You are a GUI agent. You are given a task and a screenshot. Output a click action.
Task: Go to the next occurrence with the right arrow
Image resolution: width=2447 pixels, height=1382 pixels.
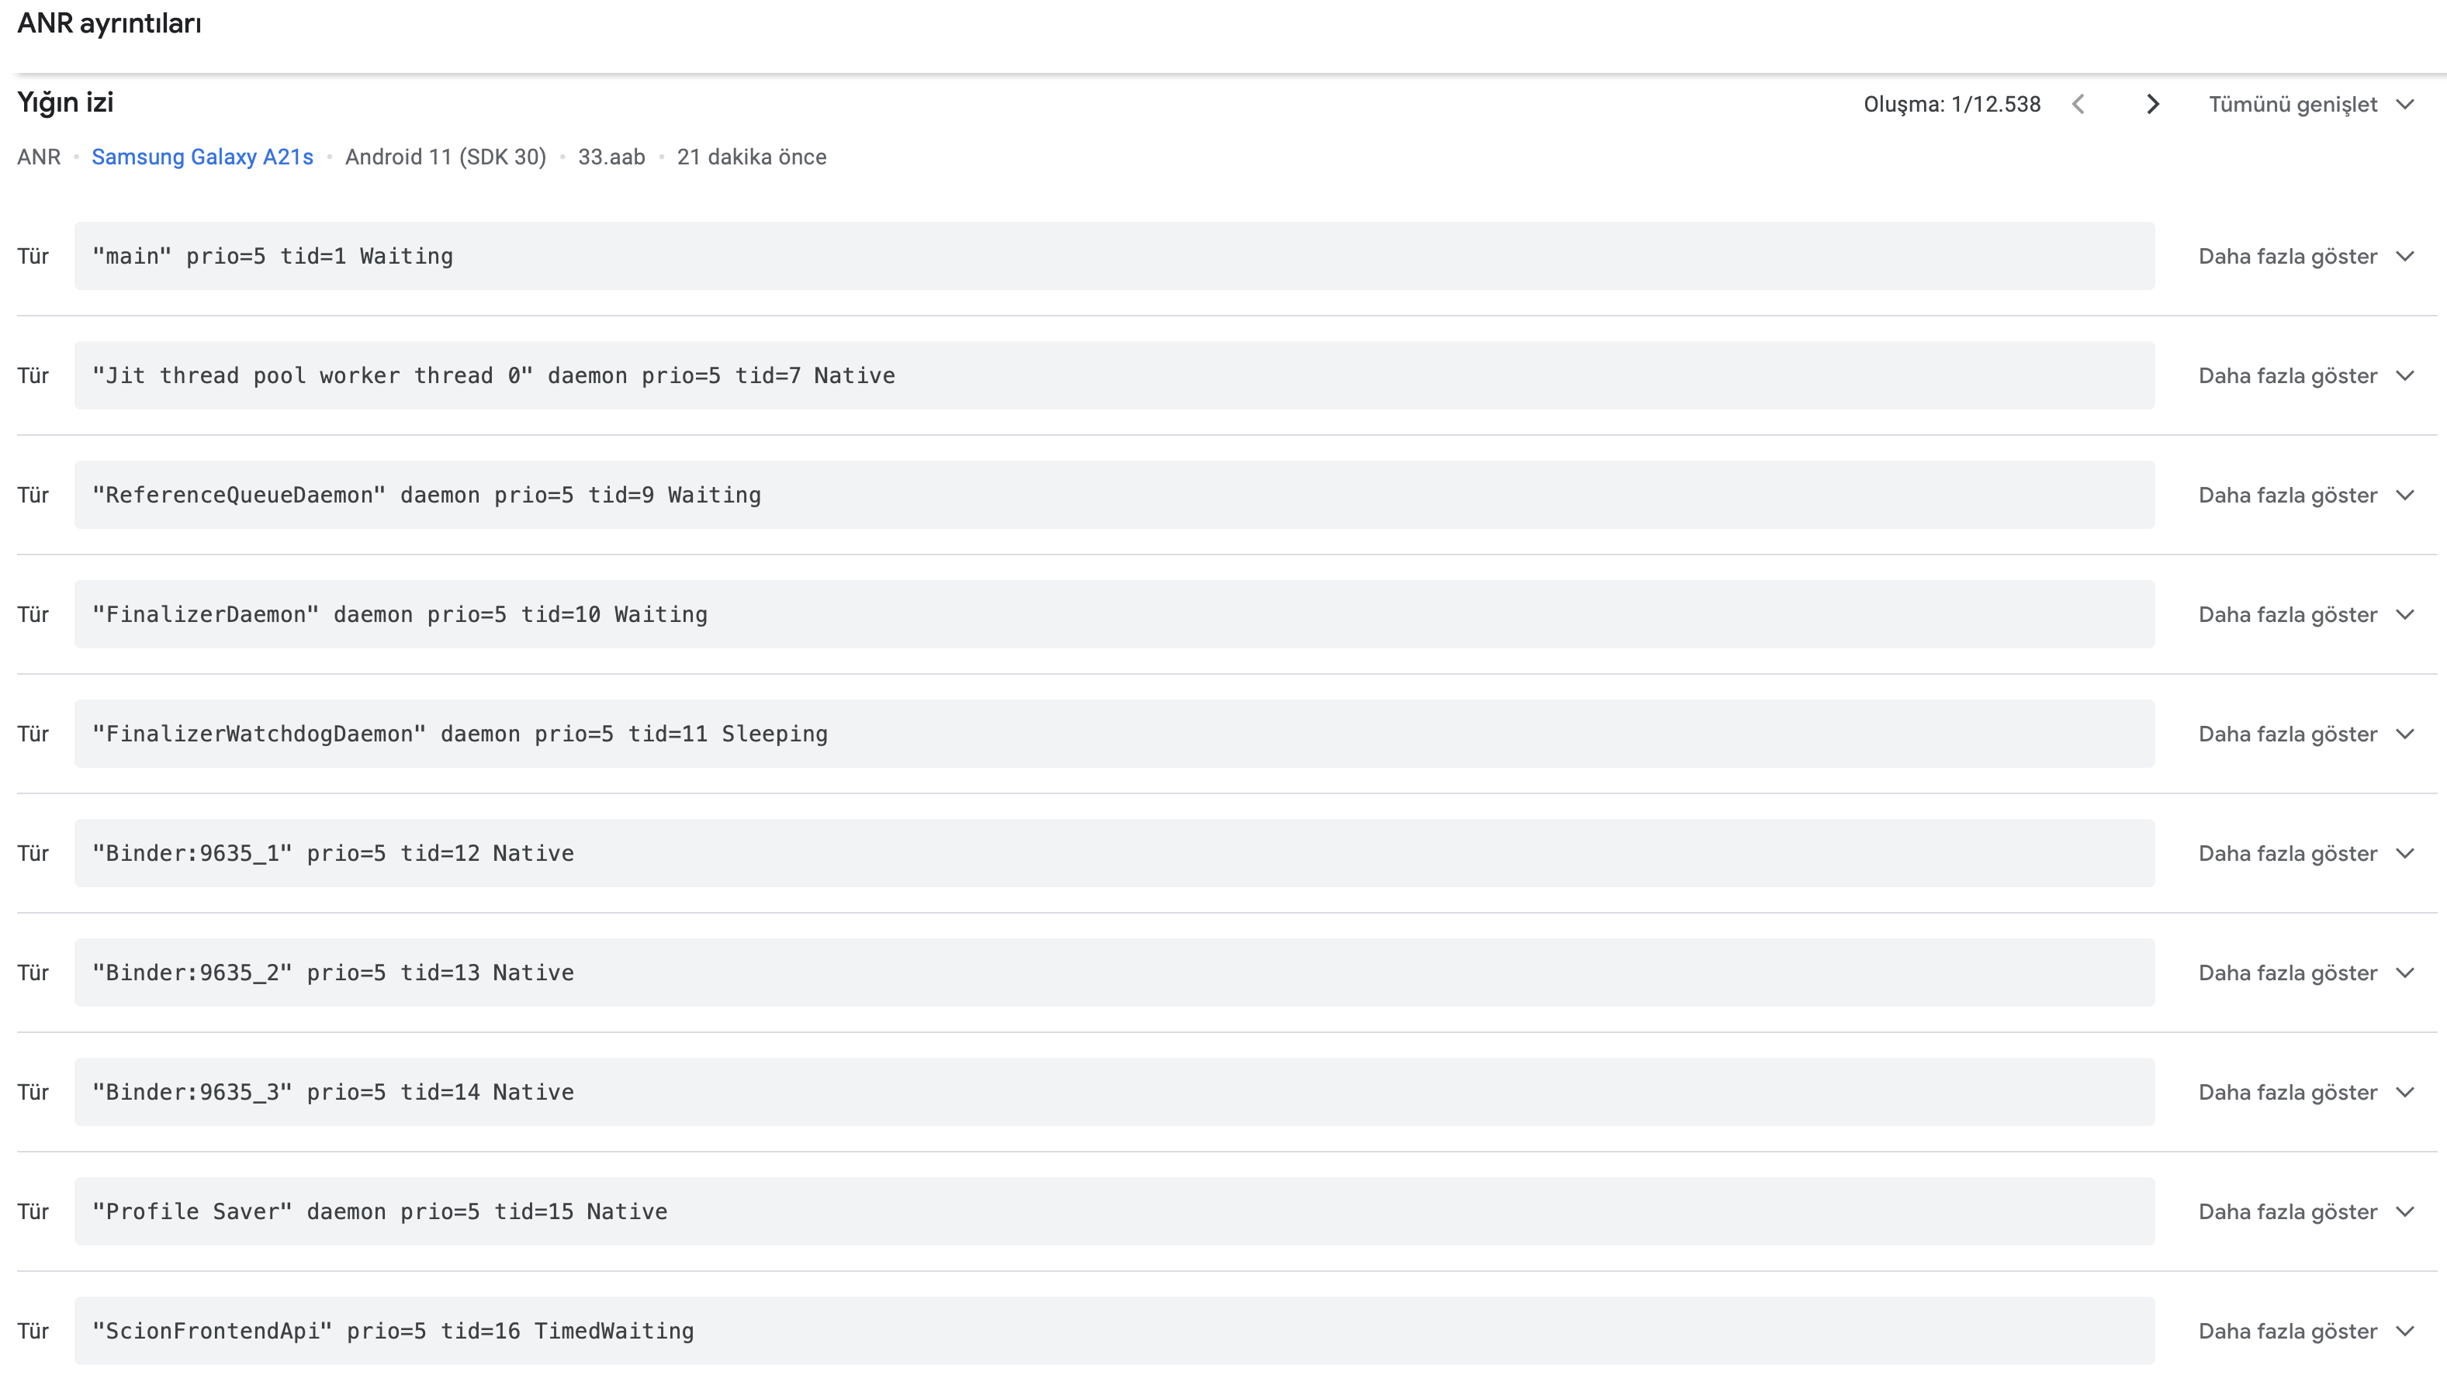tap(2152, 105)
